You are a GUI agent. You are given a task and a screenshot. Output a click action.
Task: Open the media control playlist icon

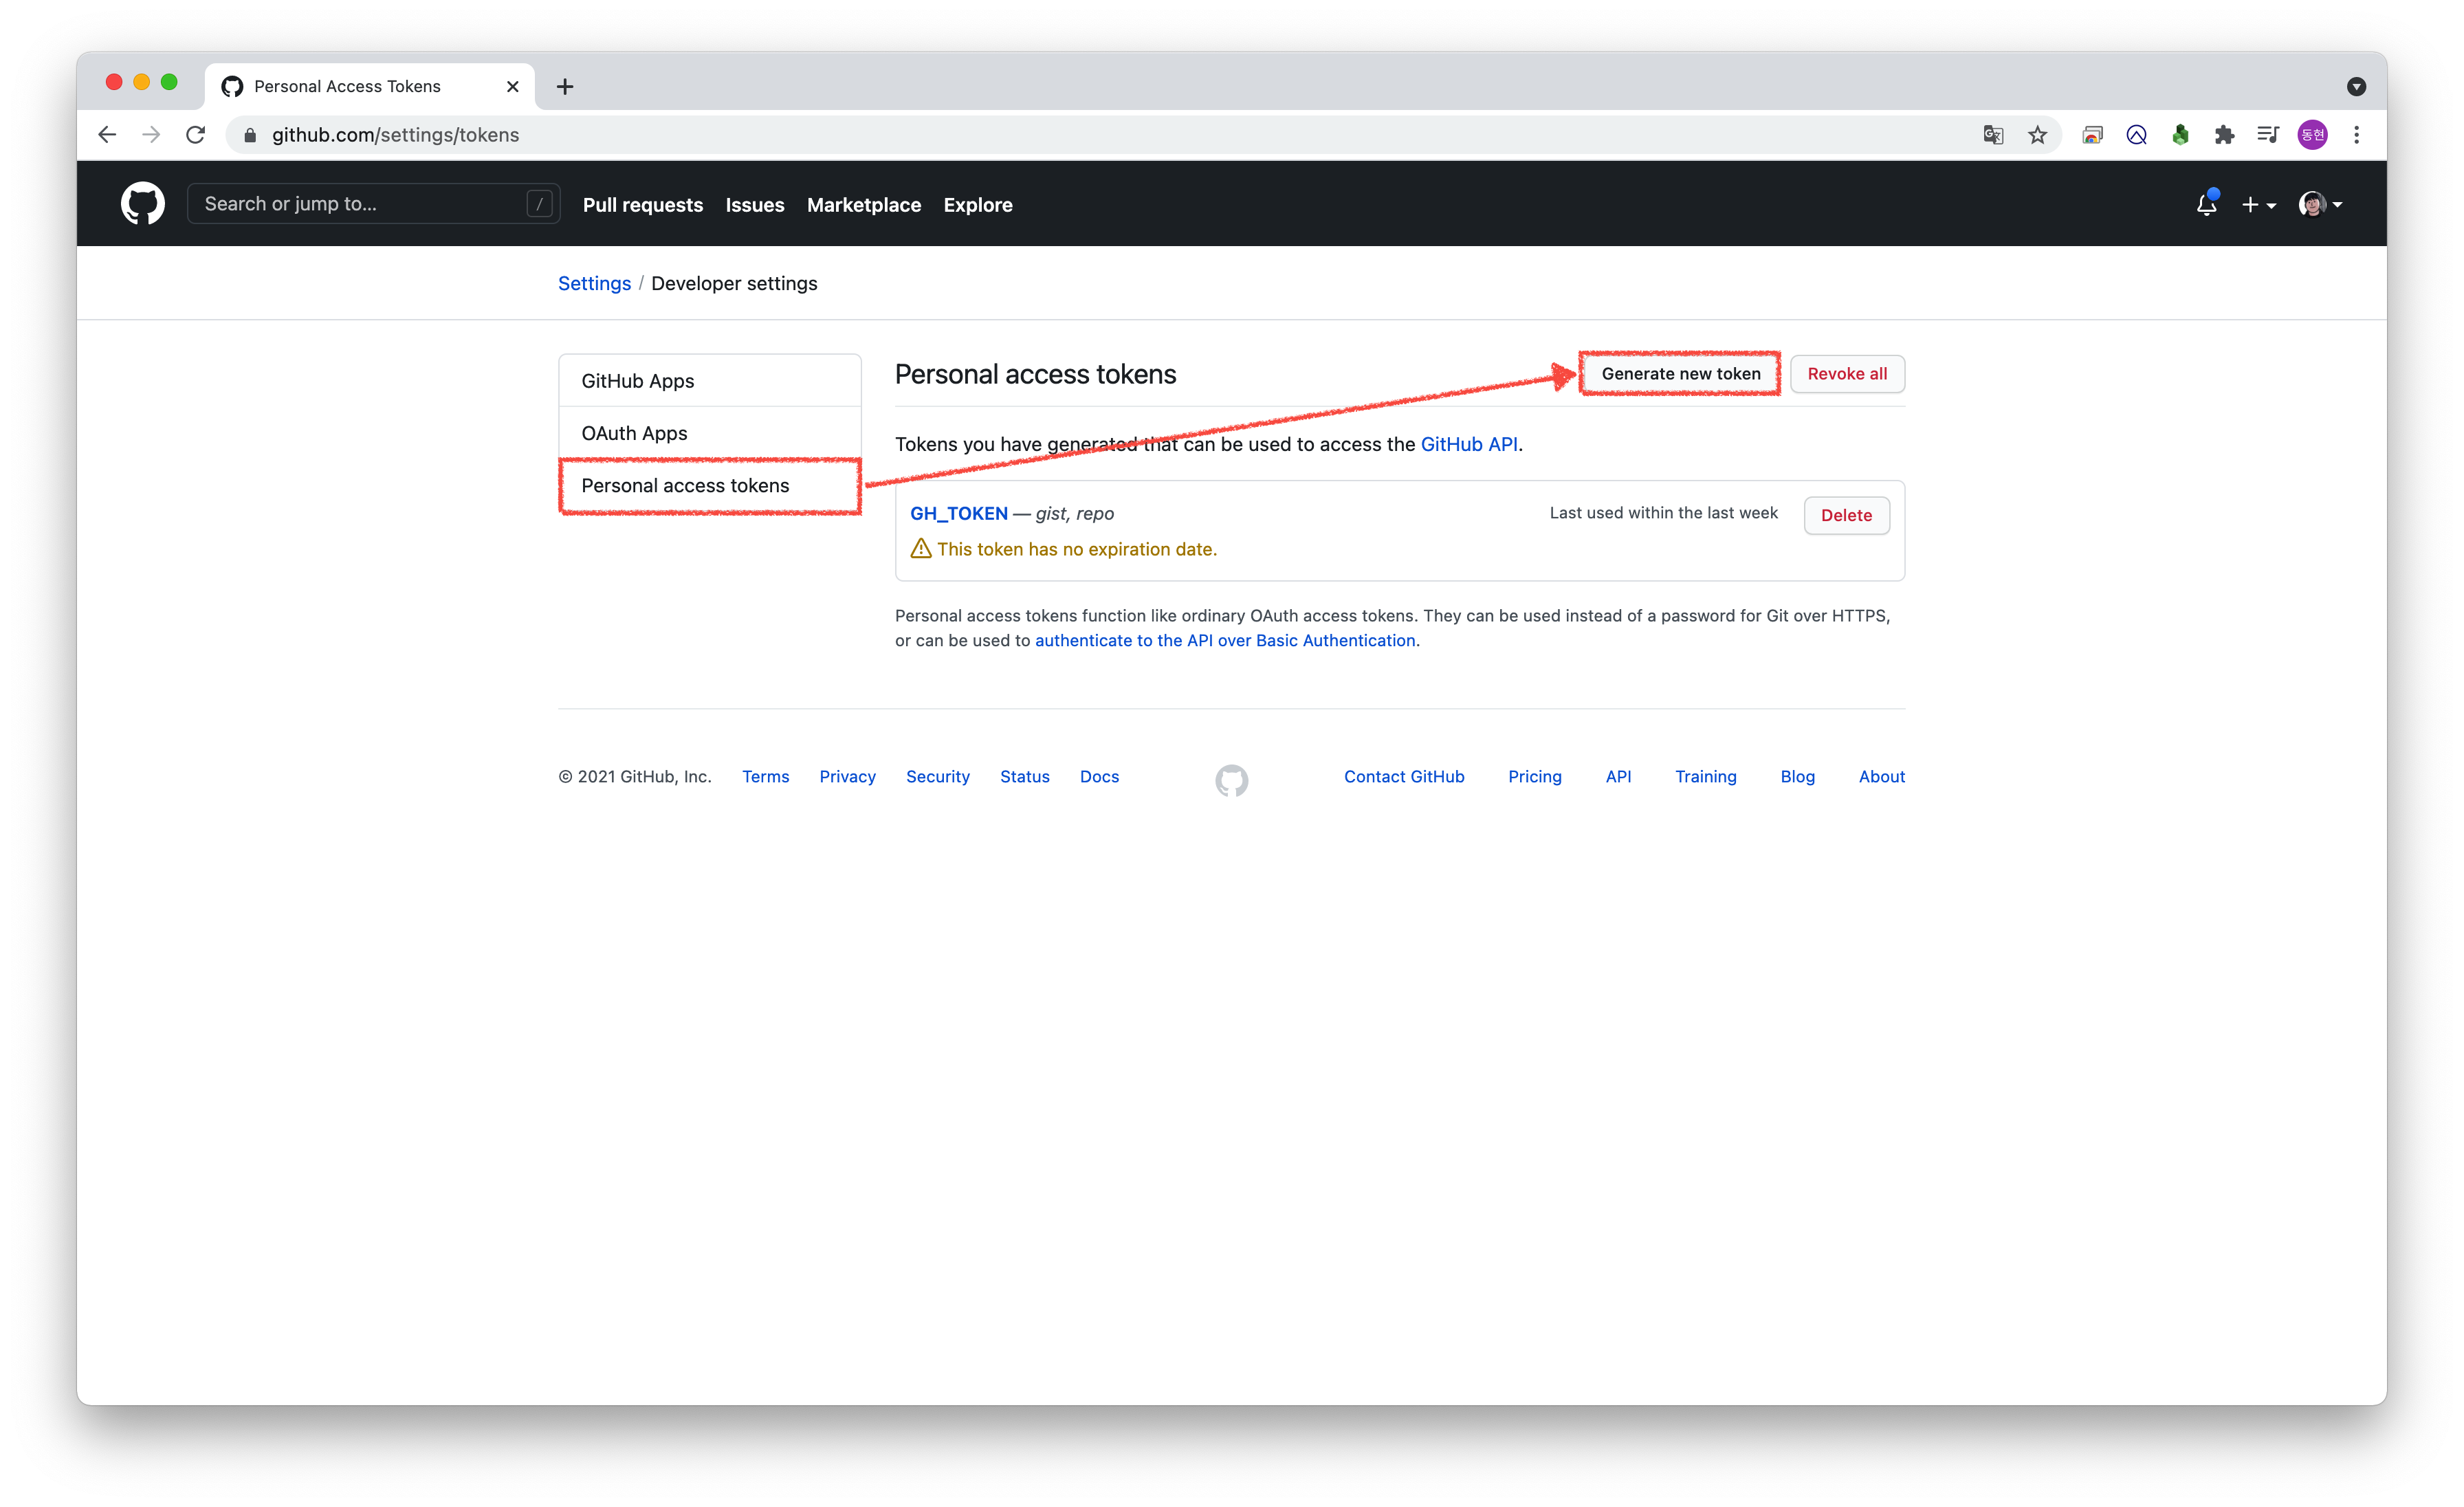tap(2268, 135)
